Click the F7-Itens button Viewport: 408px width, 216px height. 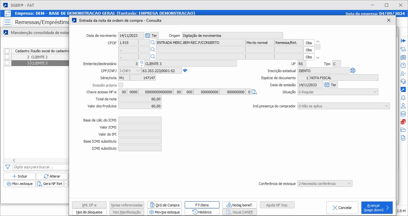click(x=202, y=205)
